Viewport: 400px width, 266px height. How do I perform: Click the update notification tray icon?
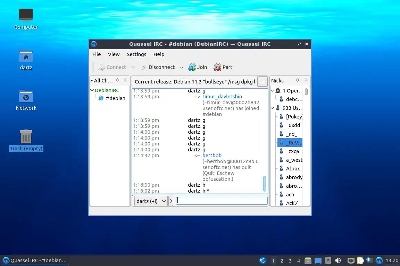(x=369, y=260)
